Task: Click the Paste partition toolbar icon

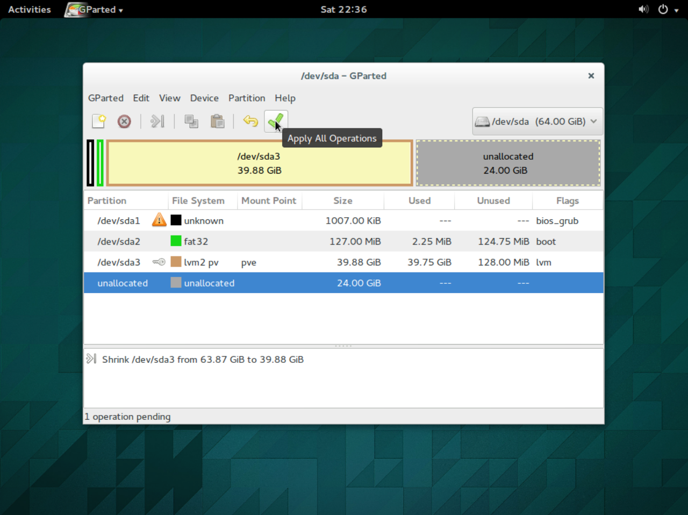Action: point(217,121)
